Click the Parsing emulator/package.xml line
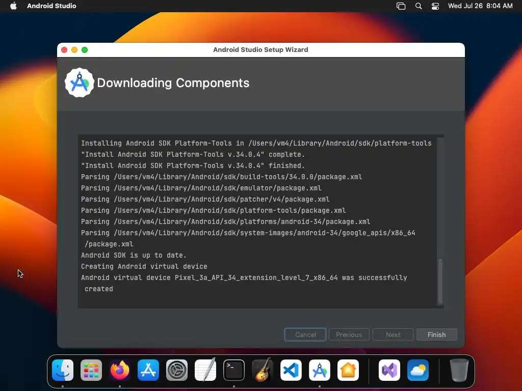 (x=201, y=188)
